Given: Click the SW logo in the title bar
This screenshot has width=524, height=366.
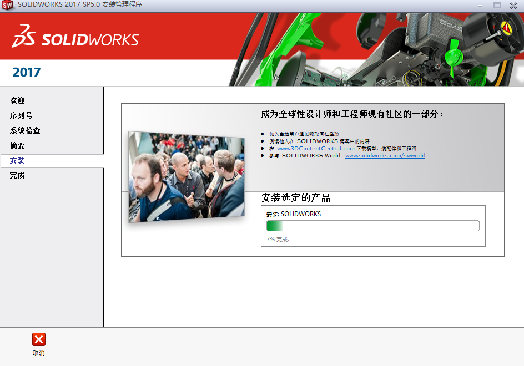Looking at the screenshot, I should click(x=6, y=6).
